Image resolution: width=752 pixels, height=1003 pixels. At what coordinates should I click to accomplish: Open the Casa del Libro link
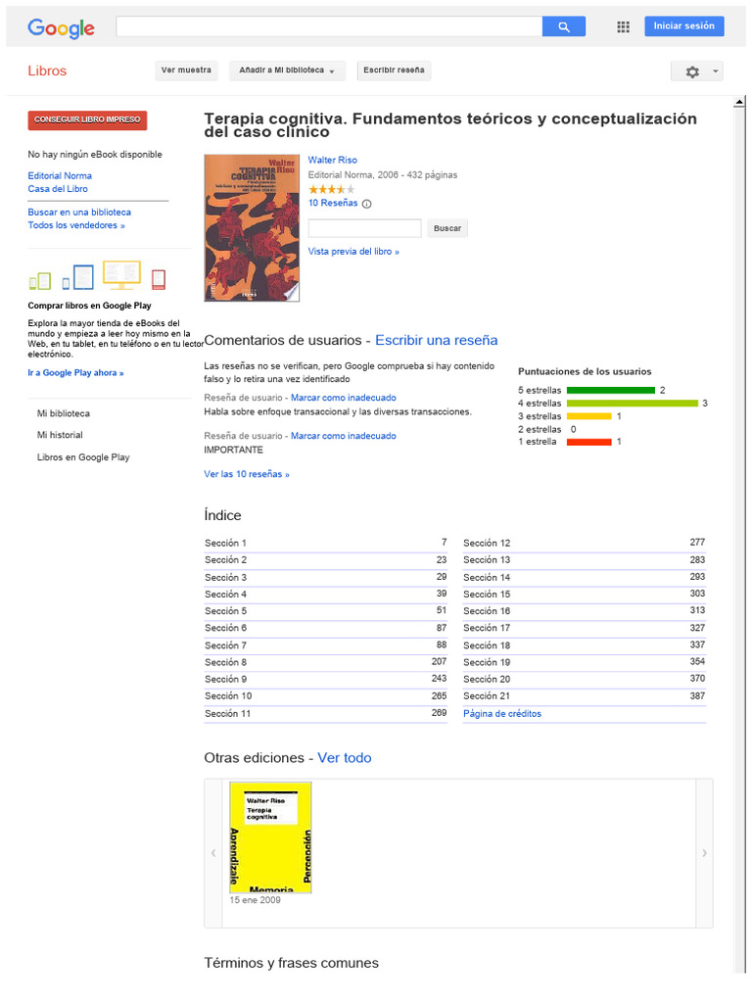coord(58,189)
